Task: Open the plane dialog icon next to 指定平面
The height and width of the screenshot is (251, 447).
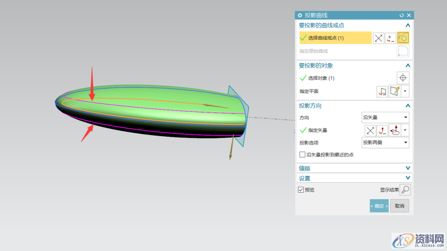Action: click(x=382, y=92)
